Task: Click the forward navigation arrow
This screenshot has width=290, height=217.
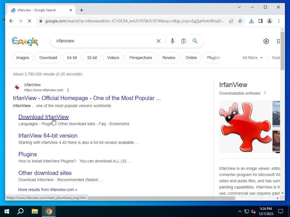Action: coord(20,21)
